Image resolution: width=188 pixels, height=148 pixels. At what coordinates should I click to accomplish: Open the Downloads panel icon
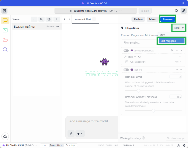point(5,136)
